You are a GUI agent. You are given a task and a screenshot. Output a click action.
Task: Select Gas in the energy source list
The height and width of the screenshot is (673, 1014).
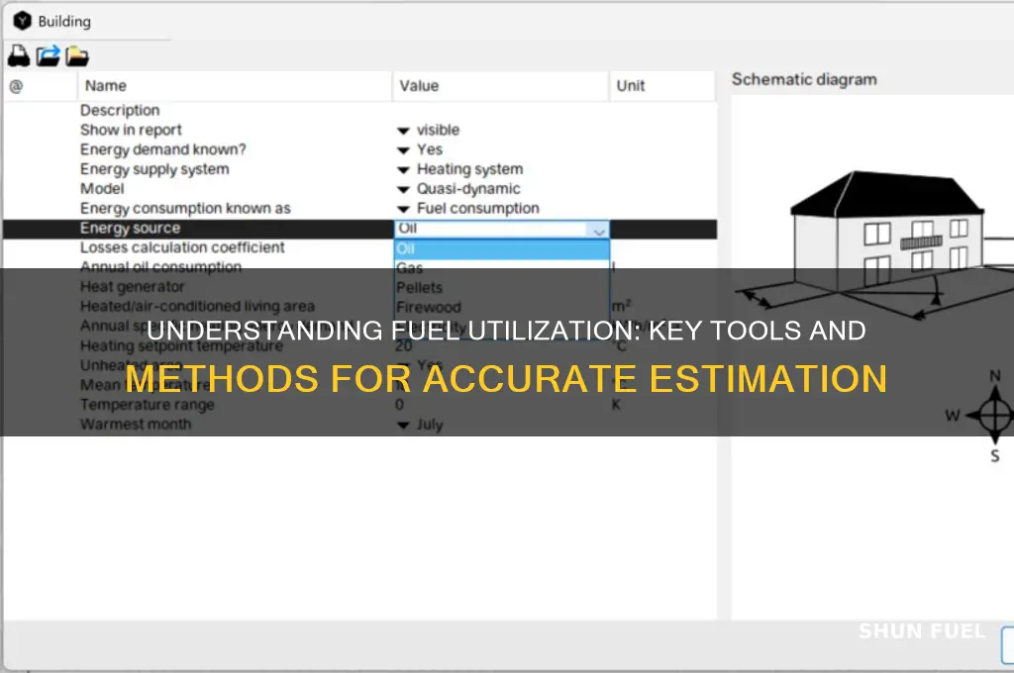click(502, 267)
